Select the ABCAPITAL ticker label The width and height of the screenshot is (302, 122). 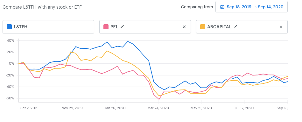(x=219, y=27)
